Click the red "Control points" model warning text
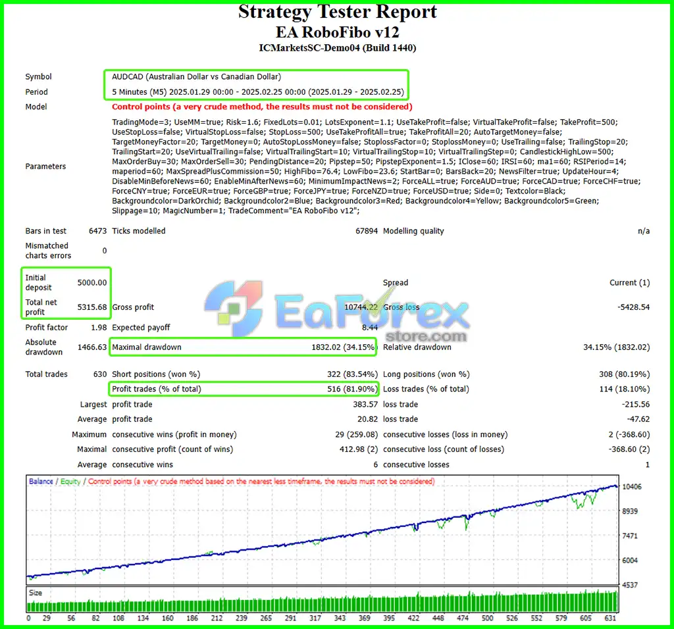 pyautogui.click(x=262, y=107)
